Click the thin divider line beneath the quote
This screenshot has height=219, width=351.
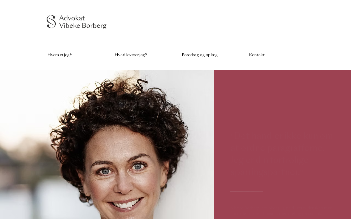point(246,191)
